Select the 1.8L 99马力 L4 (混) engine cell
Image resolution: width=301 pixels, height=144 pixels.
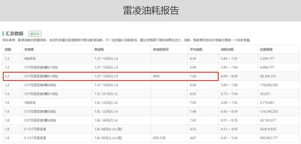[x=108, y=138]
